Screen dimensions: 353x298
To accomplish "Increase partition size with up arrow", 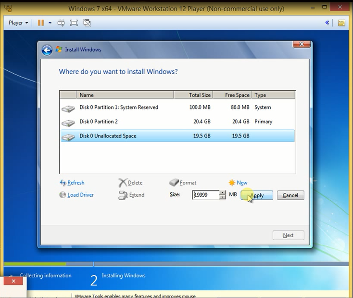I will 222,192.
